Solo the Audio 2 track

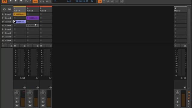(x=30, y=102)
